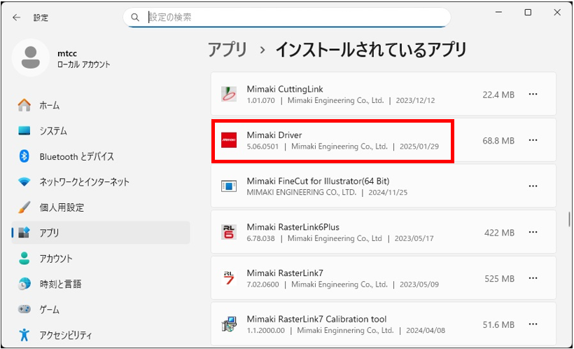This screenshot has width=574, height=349.
Task: Open Bluetooth とデバイス settings
Action: coord(76,156)
